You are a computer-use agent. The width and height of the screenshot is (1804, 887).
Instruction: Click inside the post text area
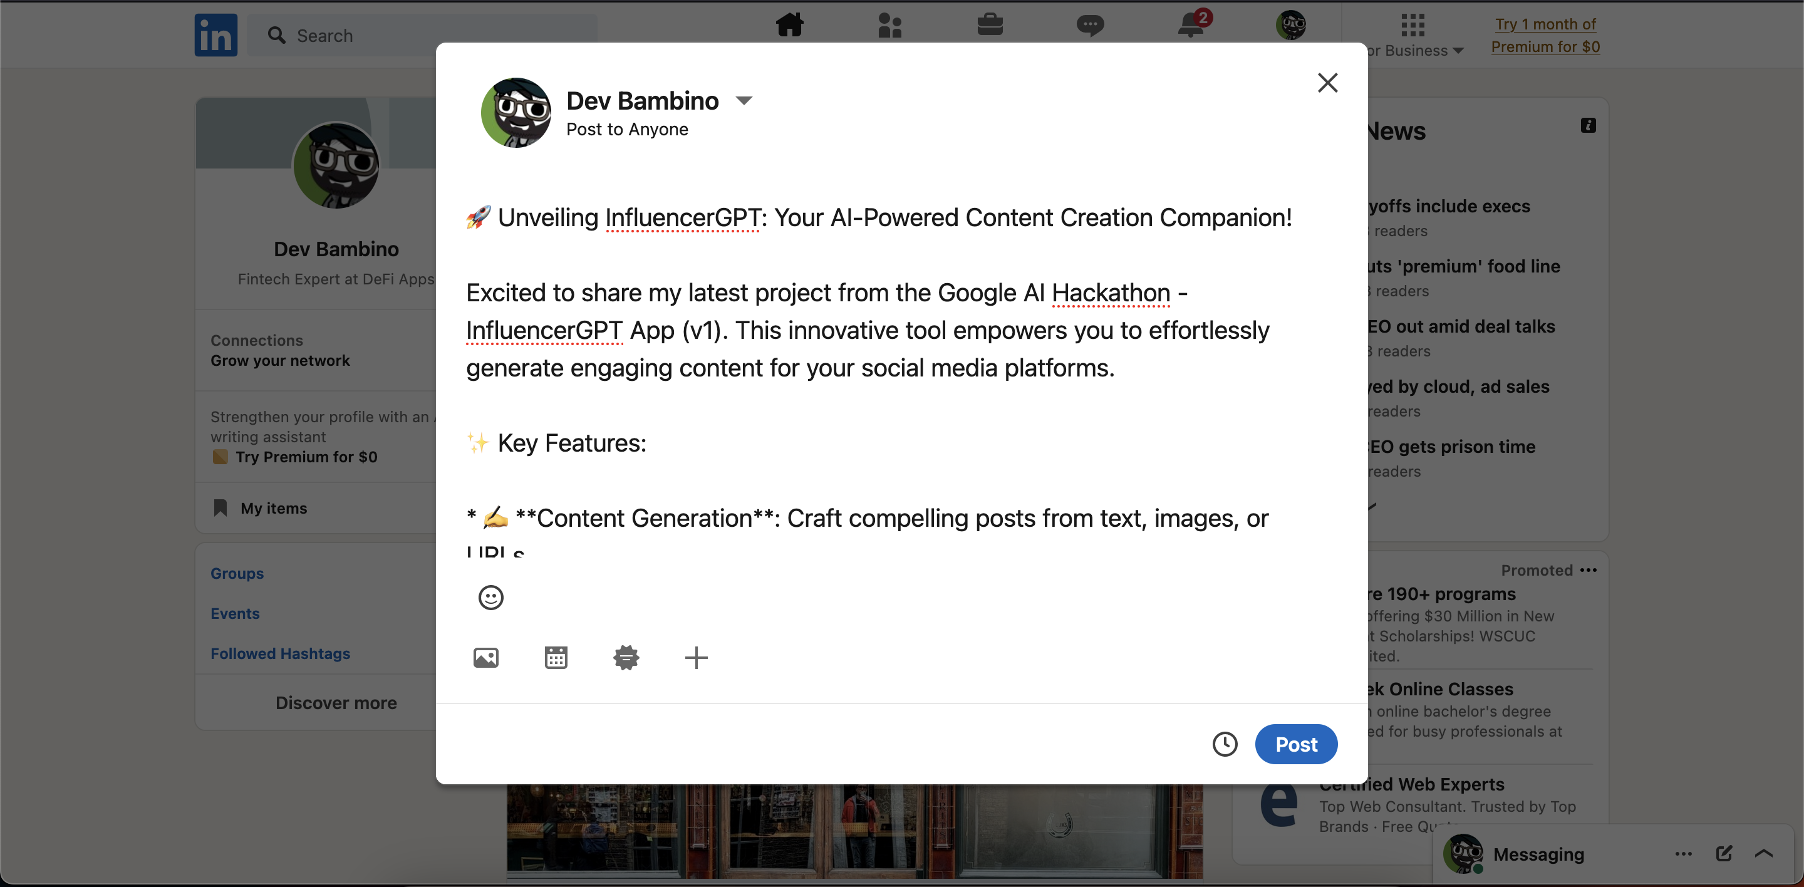click(x=876, y=406)
